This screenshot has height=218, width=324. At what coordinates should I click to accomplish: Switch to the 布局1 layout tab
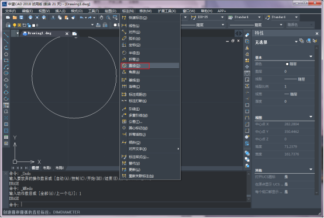click(x=47, y=168)
